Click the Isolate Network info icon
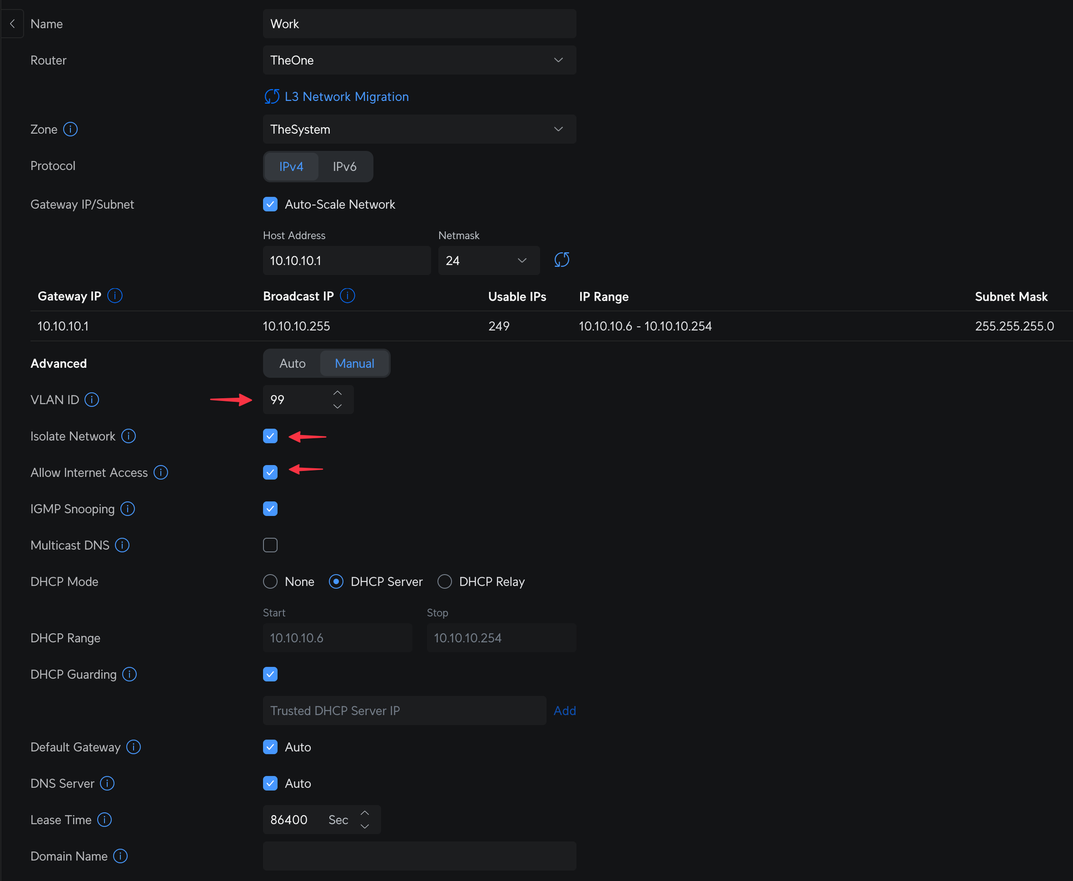1073x881 pixels. click(128, 436)
